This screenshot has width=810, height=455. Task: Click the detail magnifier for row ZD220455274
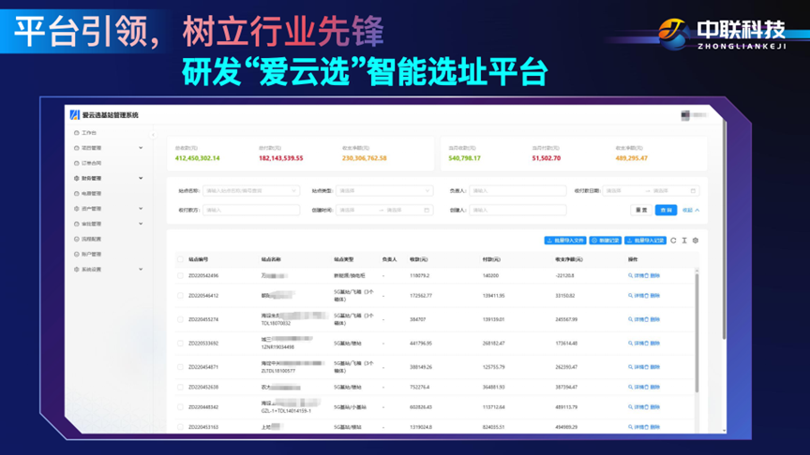(x=630, y=319)
